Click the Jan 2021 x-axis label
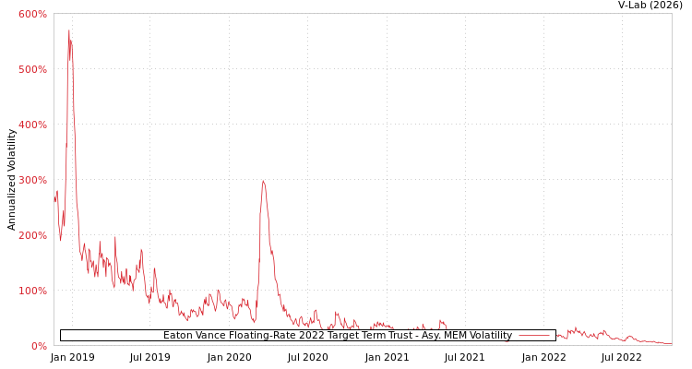This screenshot has height=369, width=692. click(387, 357)
